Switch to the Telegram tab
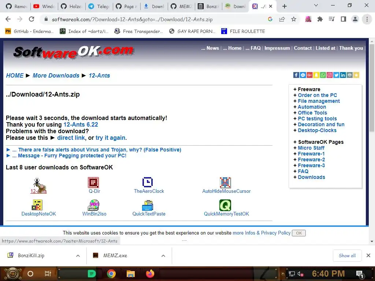Viewport: 375px width, 281px height. point(99,7)
